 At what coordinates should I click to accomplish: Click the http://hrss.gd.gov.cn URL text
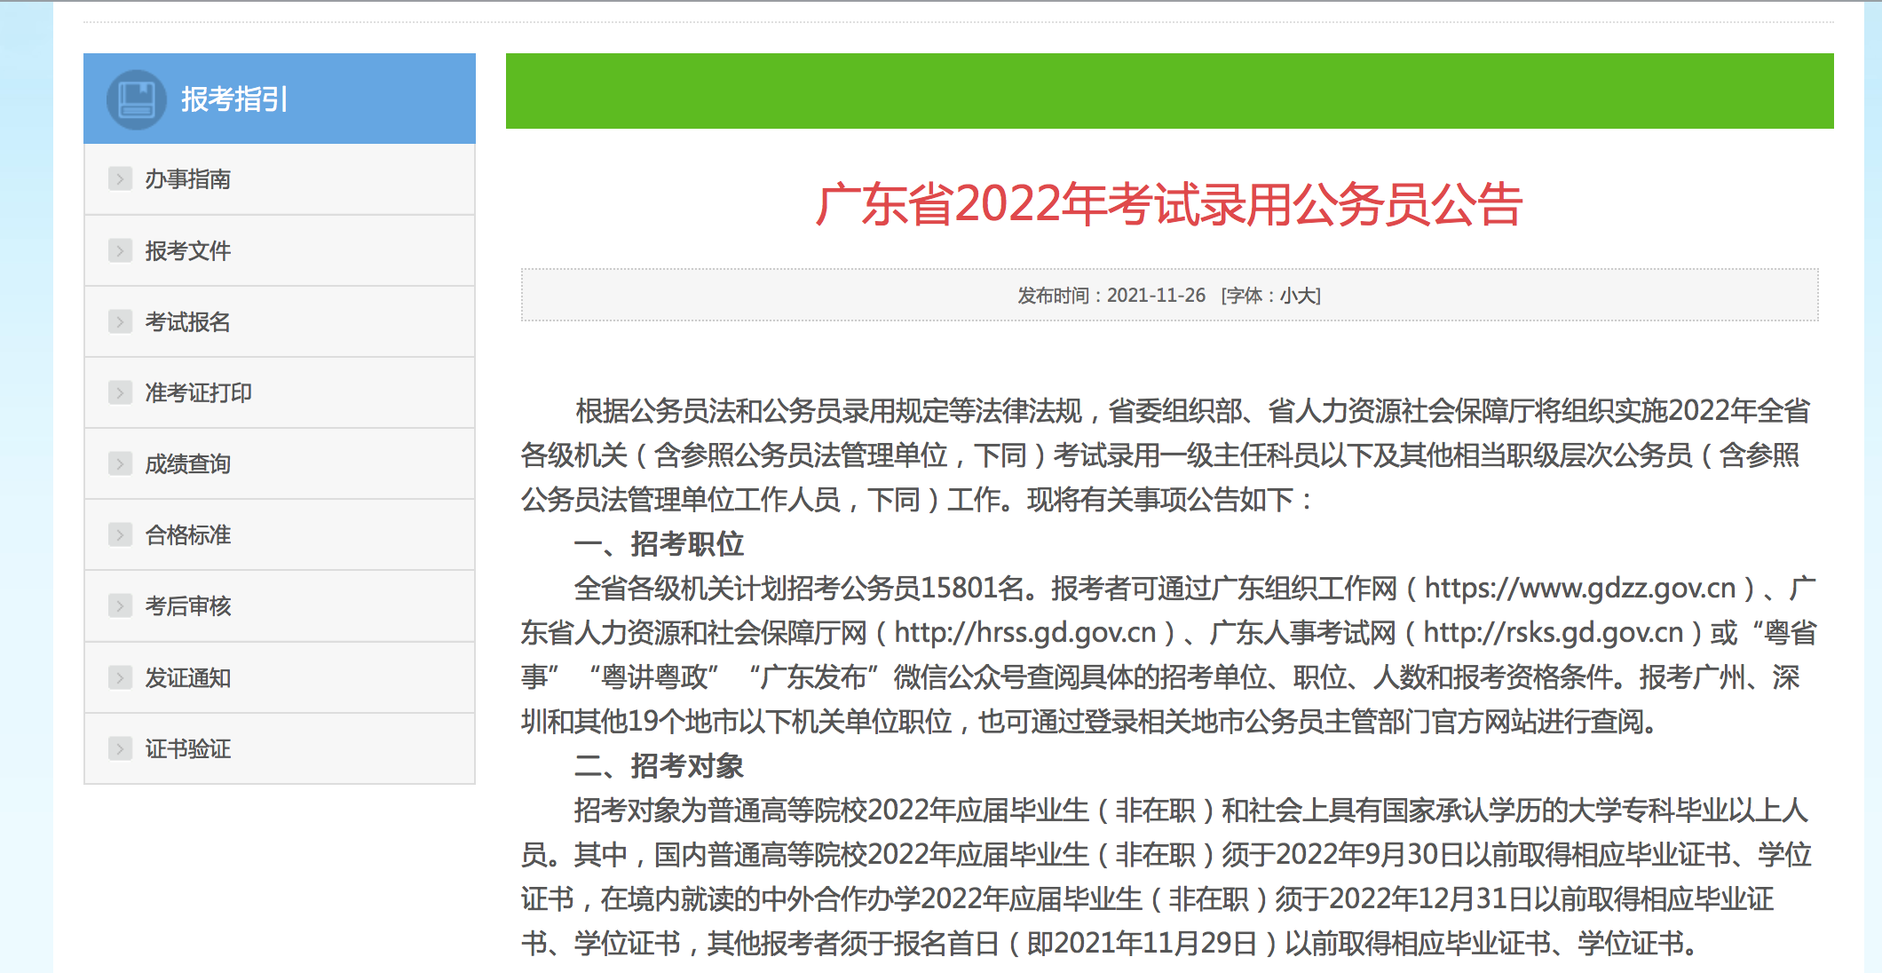1025,632
